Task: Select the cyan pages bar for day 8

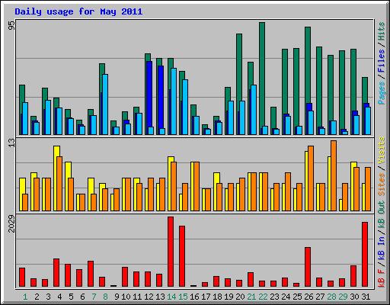Action: click(x=105, y=104)
